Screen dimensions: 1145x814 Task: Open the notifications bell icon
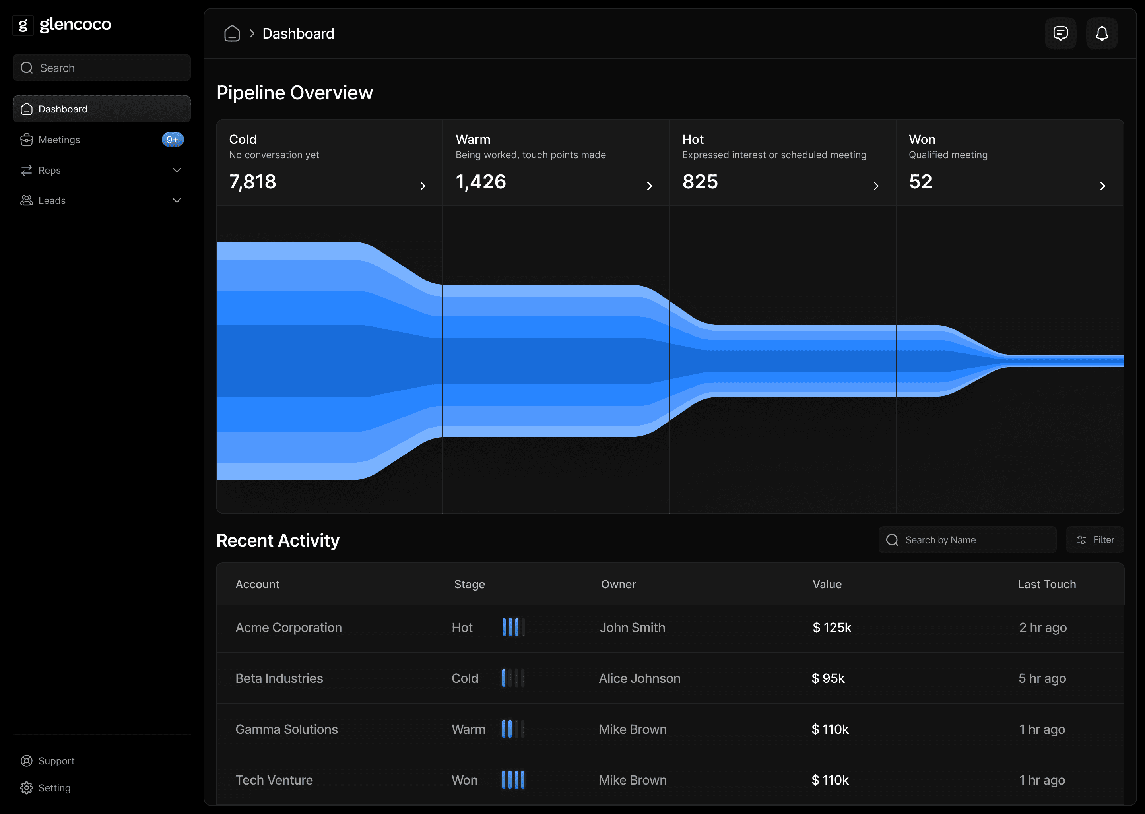pyautogui.click(x=1101, y=33)
